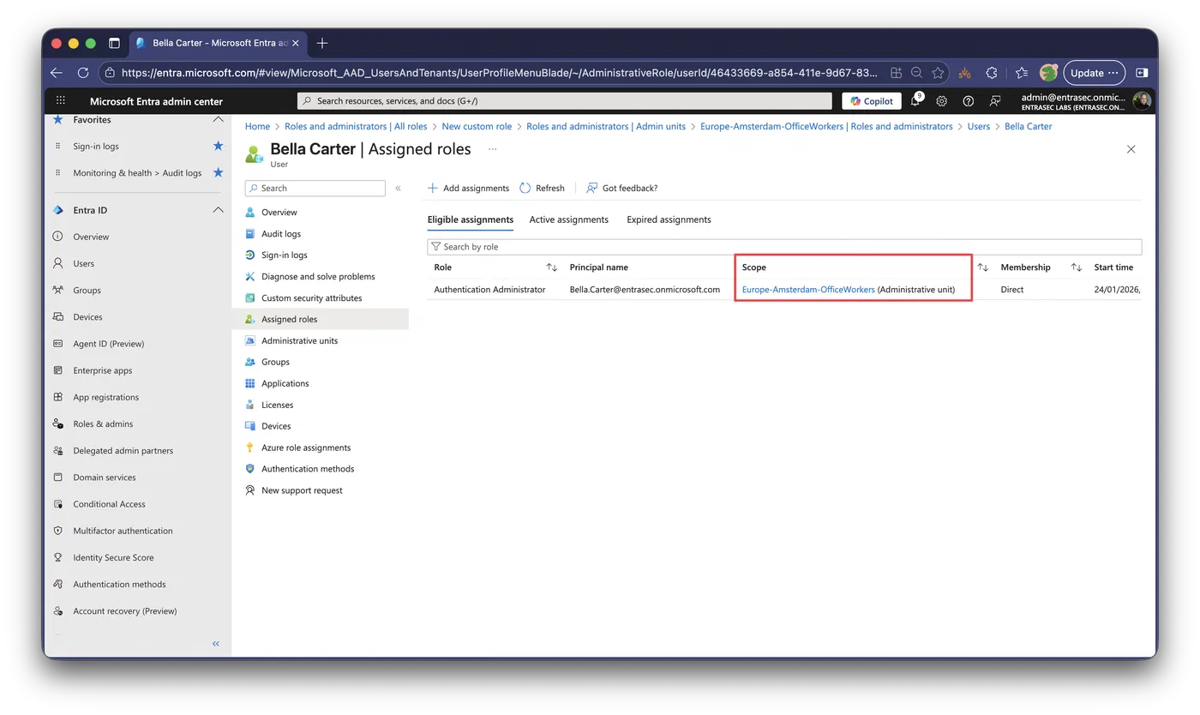Open the Copilot button
1200x715 pixels.
872,101
